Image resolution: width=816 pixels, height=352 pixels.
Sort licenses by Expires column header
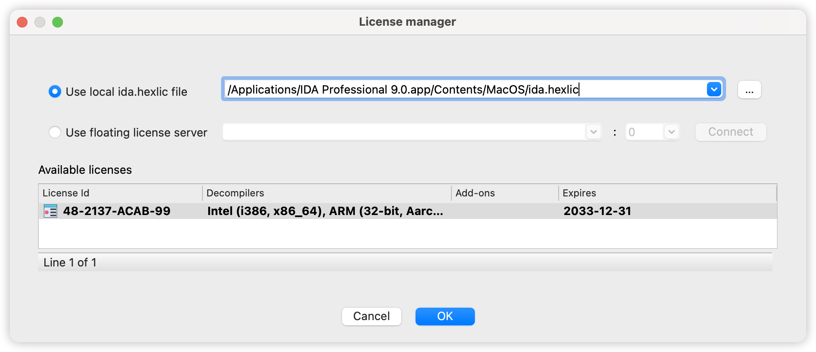coord(666,193)
